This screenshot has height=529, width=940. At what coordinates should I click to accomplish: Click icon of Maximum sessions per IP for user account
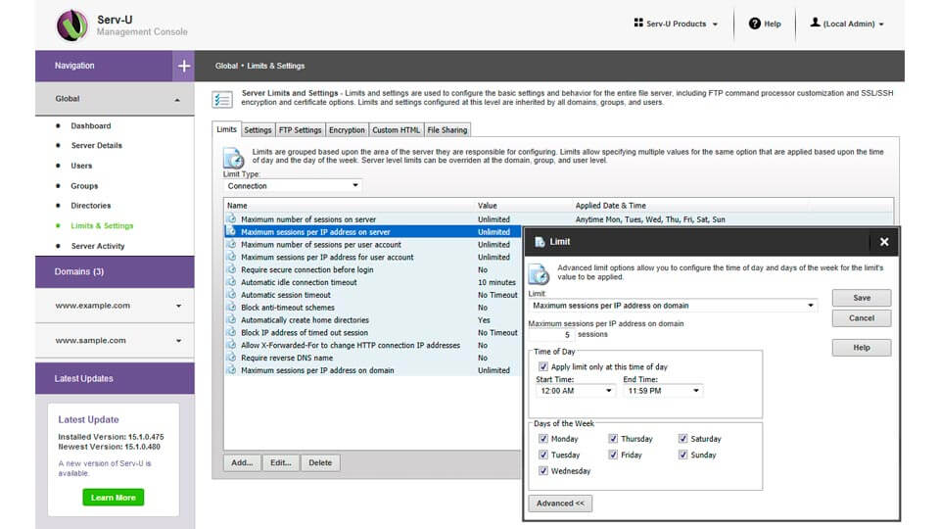coord(231,257)
